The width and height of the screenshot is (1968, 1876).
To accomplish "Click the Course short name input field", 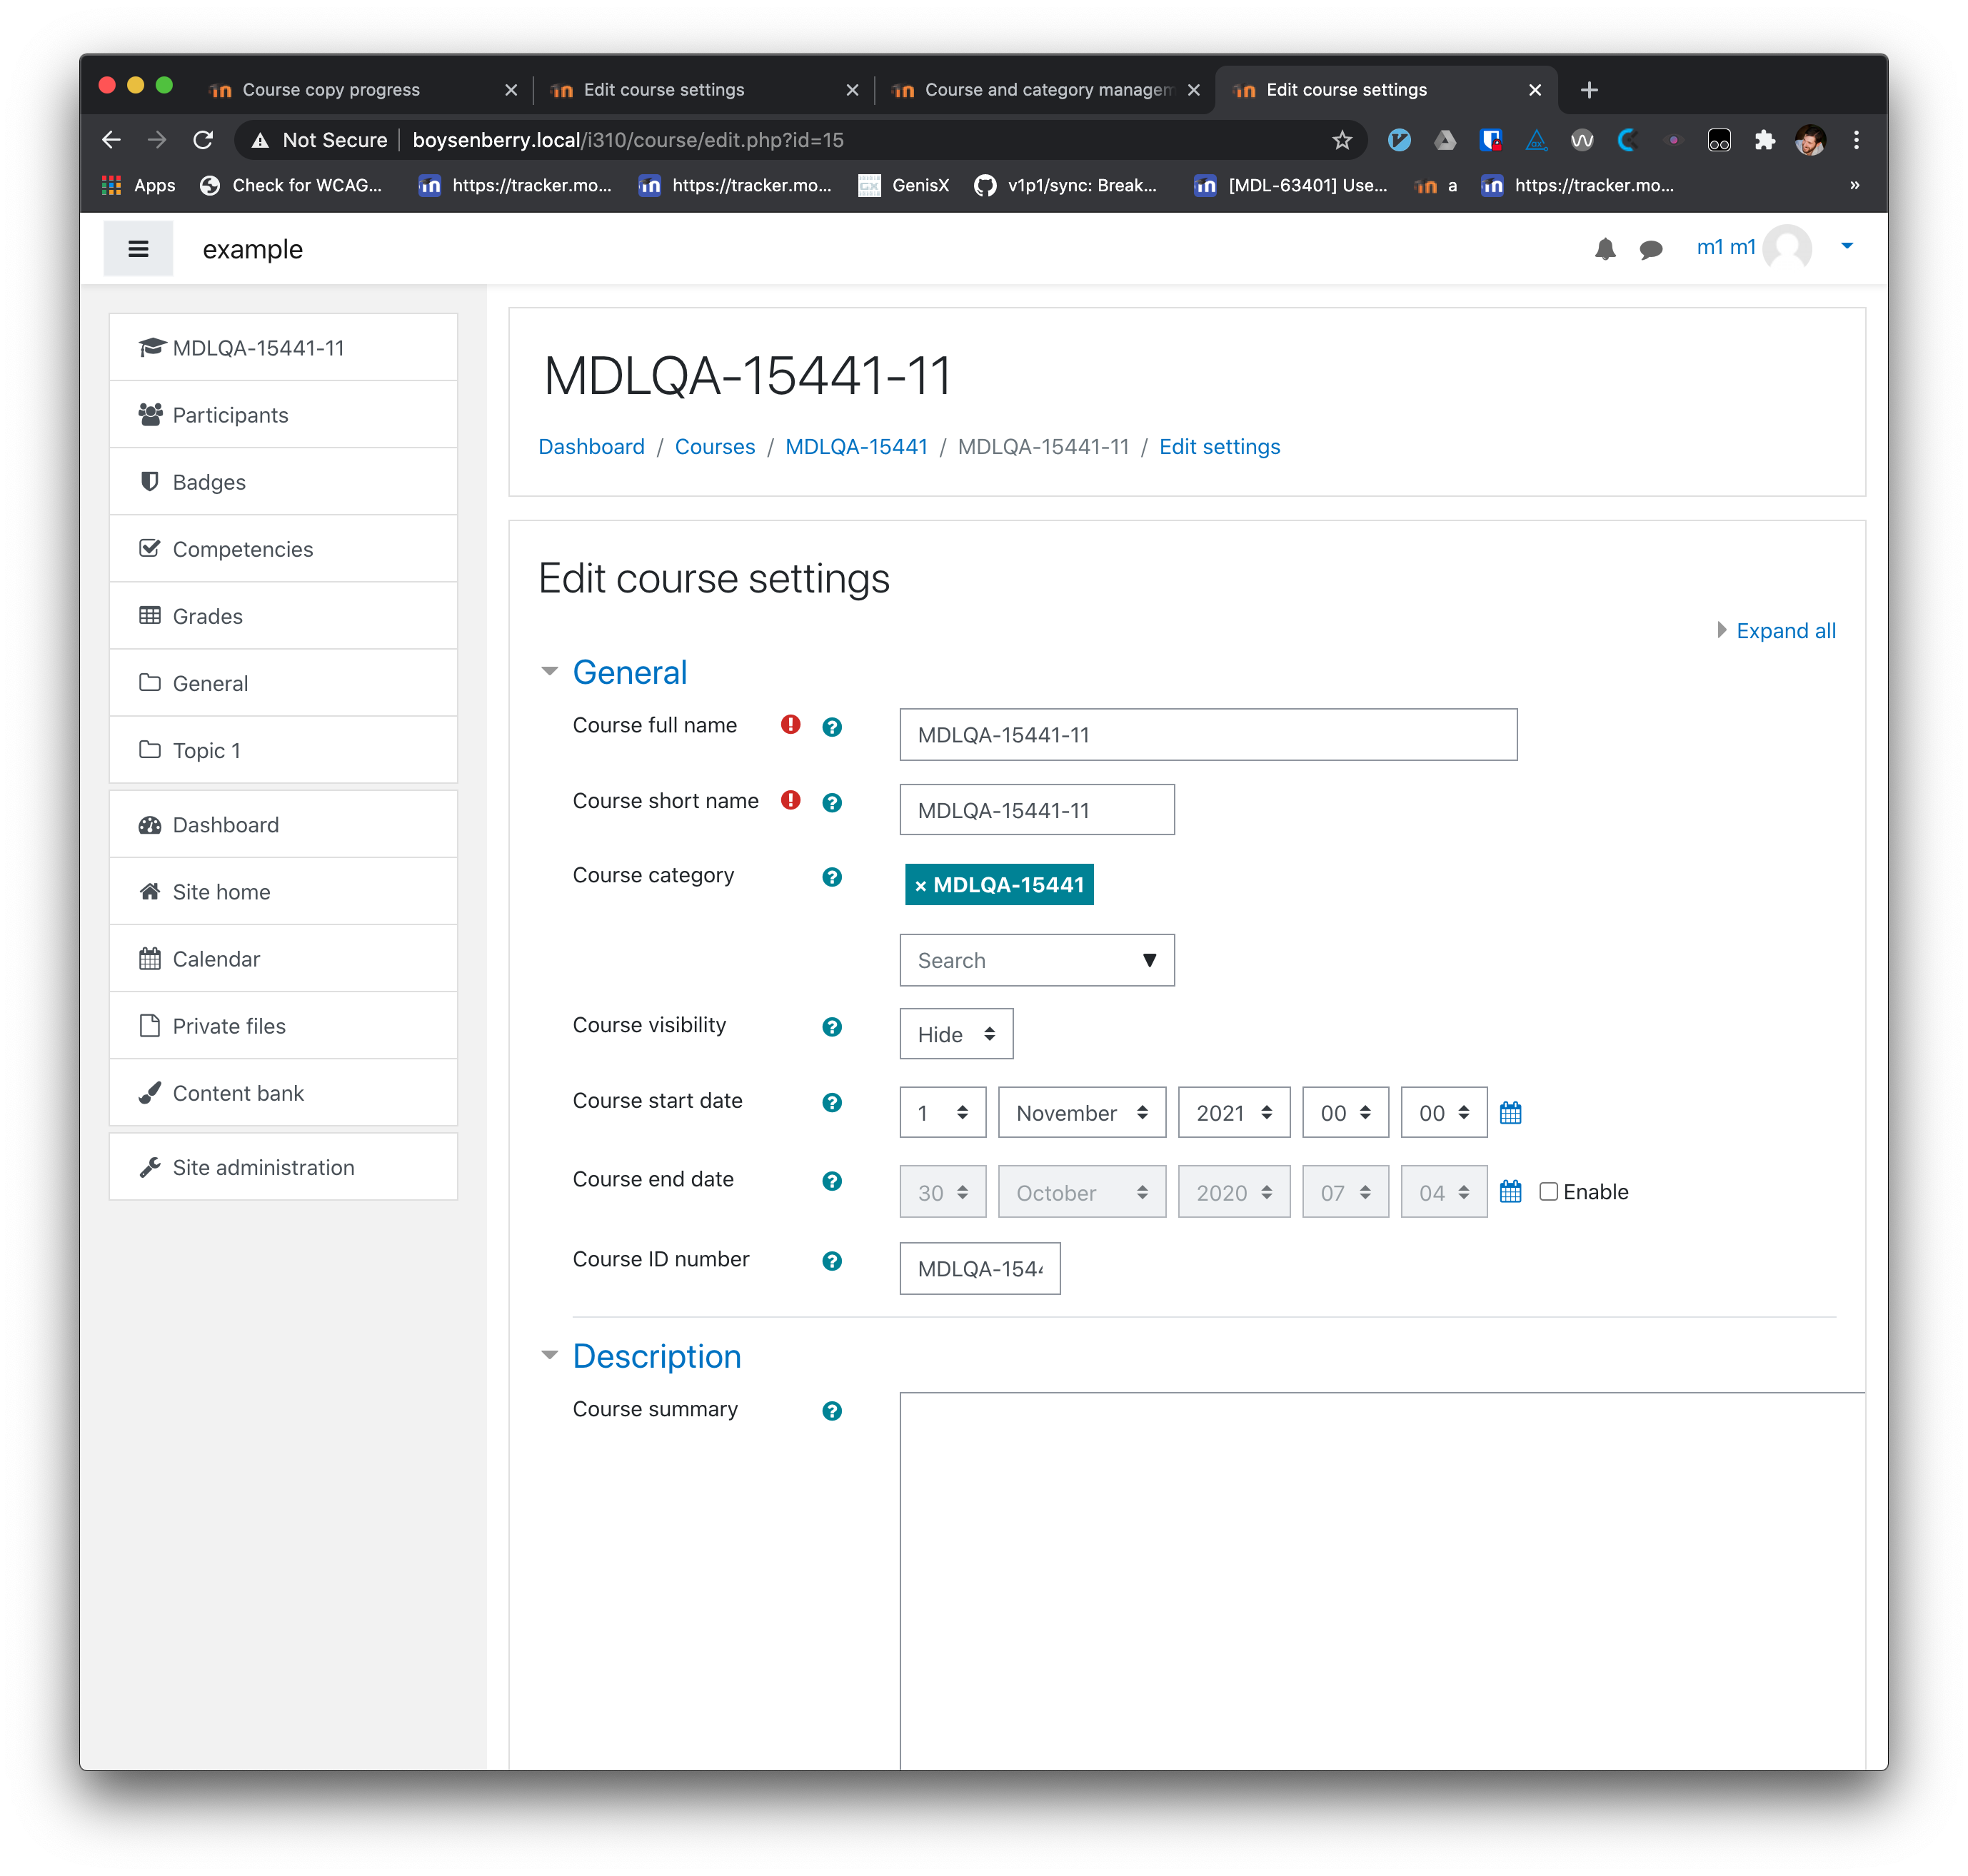I will pyautogui.click(x=1037, y=810).
